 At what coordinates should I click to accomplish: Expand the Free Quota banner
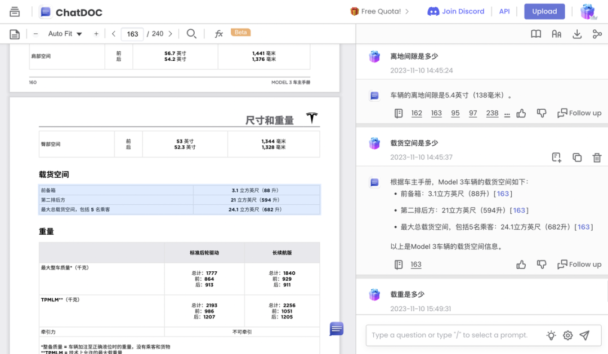[x=379, y=11]
